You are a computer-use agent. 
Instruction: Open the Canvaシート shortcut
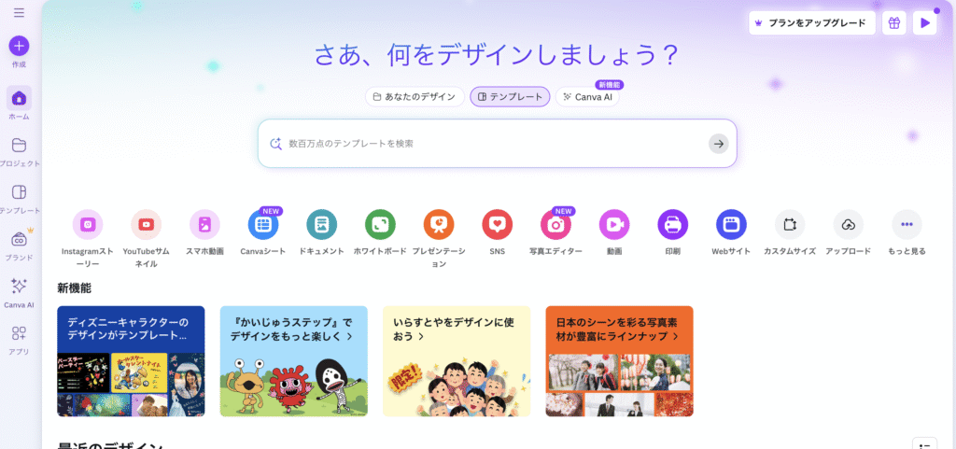[x=263, y=225]
